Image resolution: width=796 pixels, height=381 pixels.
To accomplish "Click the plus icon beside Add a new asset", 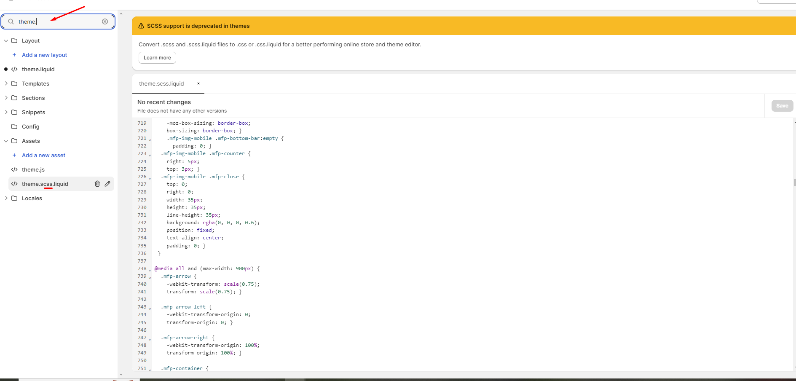I will point(14,155).
